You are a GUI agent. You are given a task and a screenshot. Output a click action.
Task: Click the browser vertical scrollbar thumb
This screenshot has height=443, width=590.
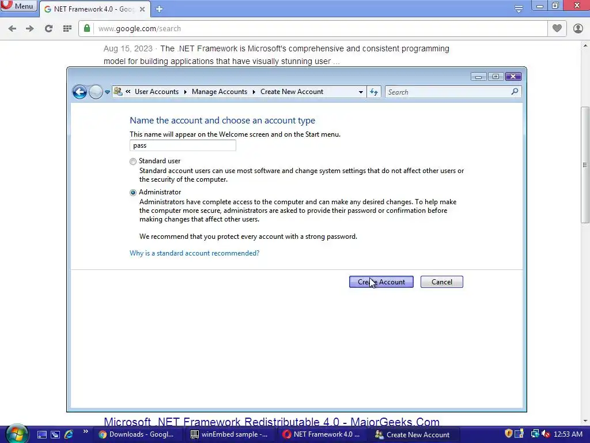585,165
